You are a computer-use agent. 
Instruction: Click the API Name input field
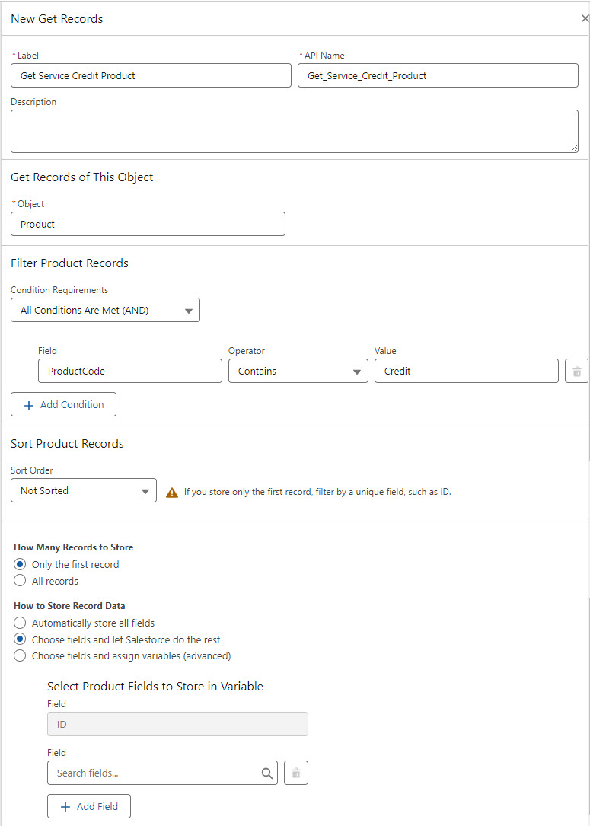[438, 75]
